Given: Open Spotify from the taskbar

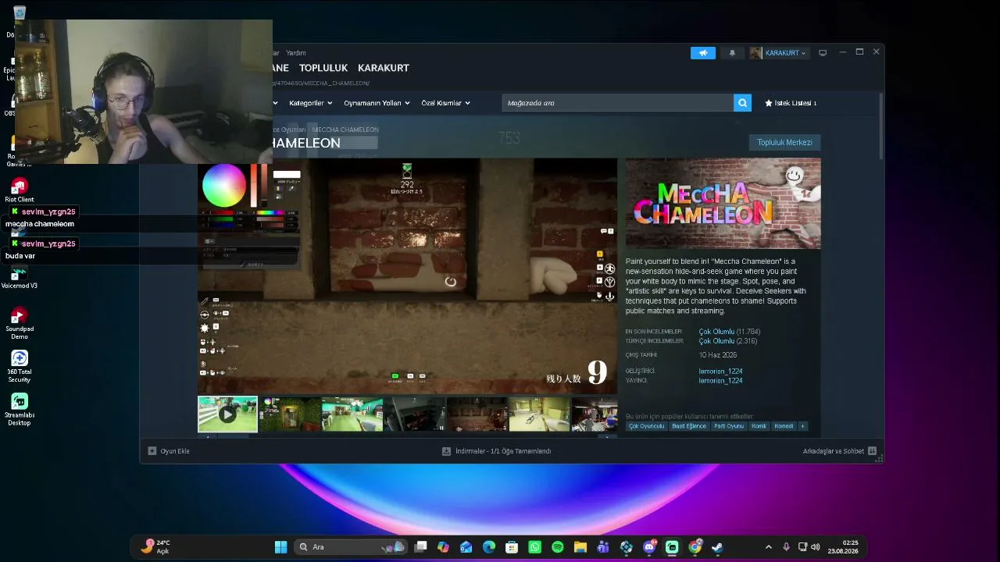Looking at the screenshot, I should click(x=558, y=547).
